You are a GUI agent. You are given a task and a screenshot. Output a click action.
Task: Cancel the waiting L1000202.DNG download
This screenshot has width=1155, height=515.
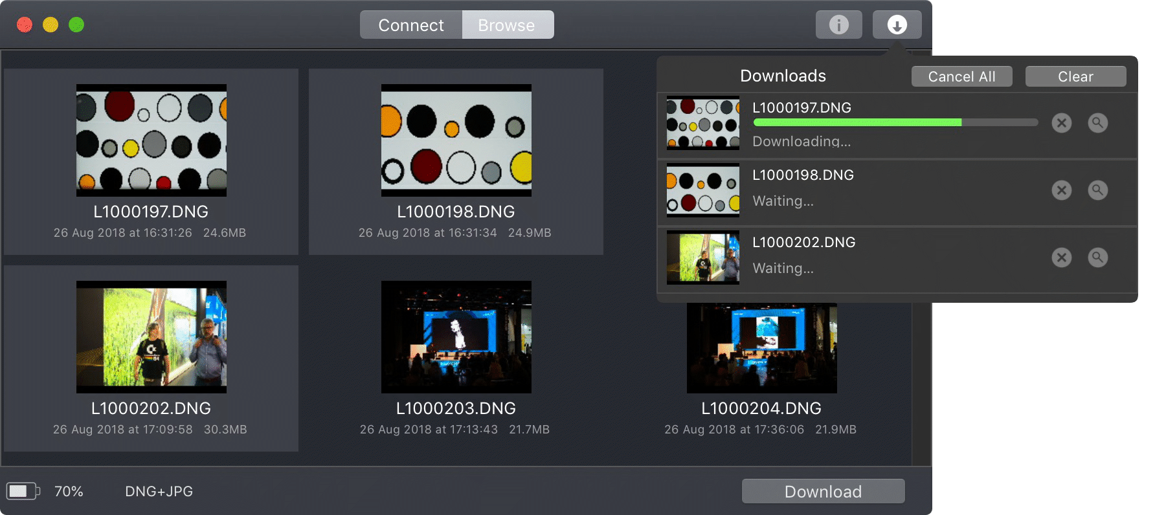pyautogui.click(x=1061, y=257)
